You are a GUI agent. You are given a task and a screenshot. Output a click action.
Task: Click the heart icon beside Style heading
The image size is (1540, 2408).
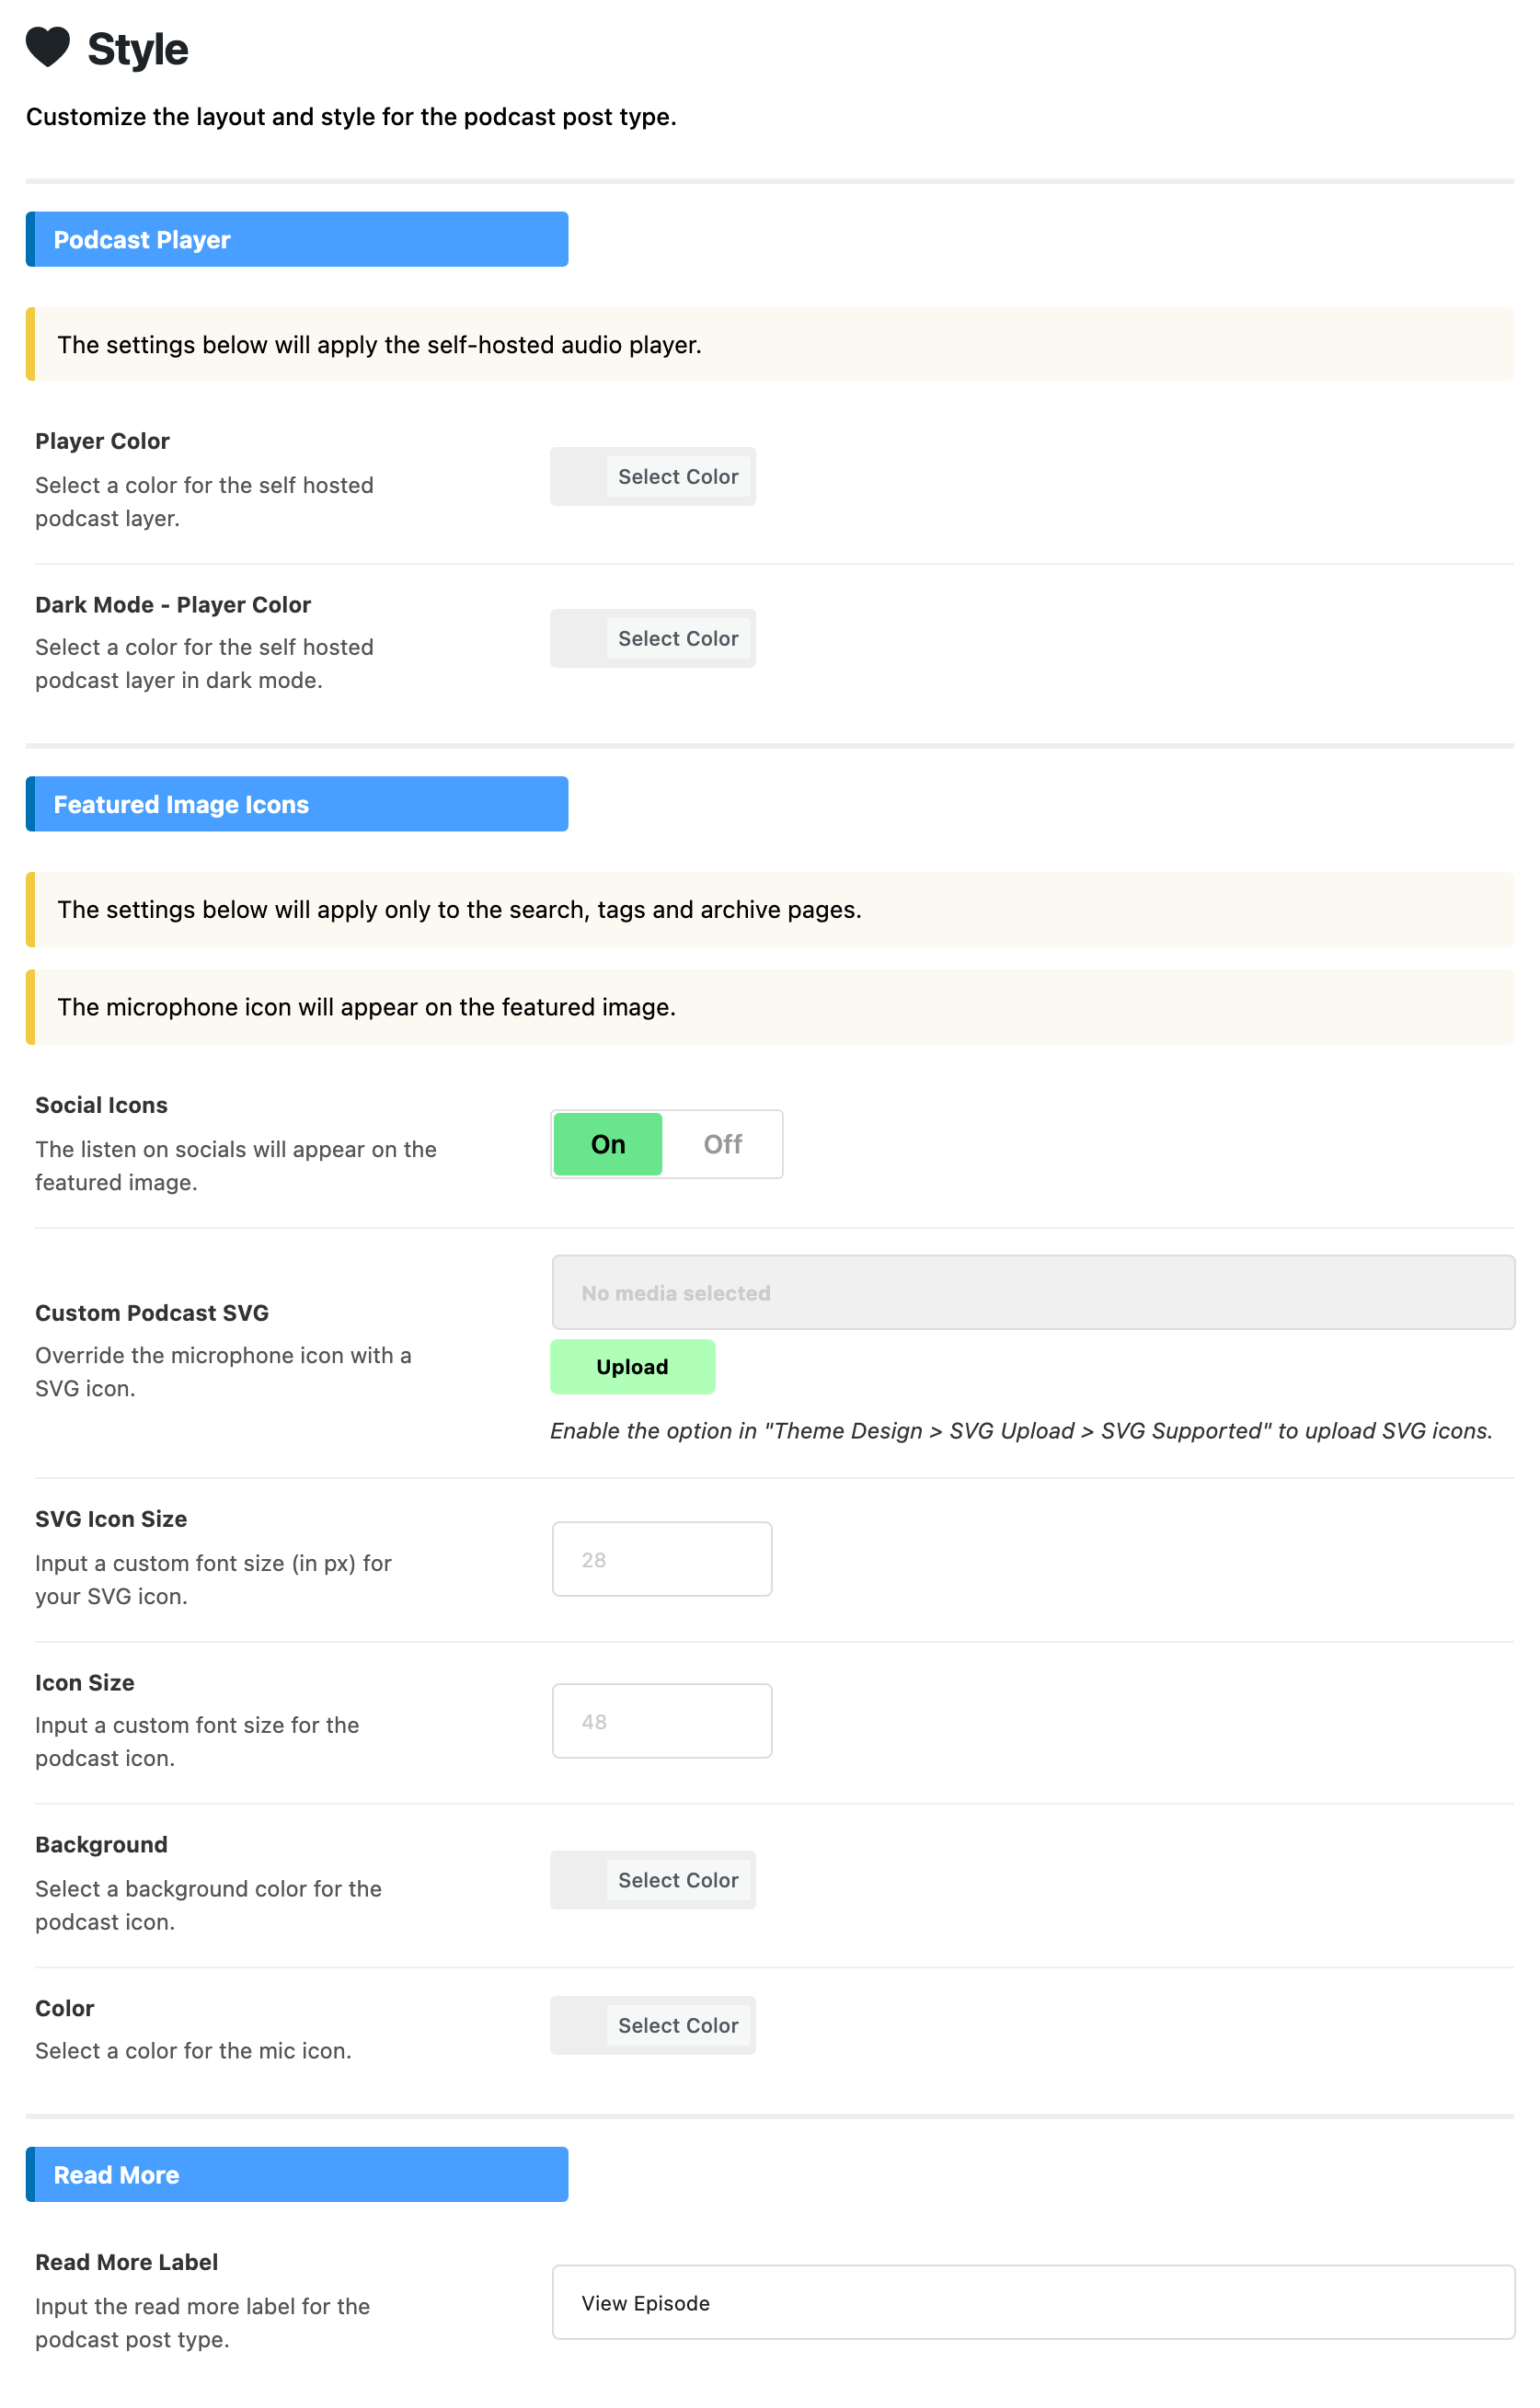(47, 47)
